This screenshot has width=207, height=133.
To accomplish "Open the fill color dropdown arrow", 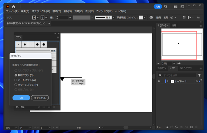I will pyautogui.click(x=38, y=17).
